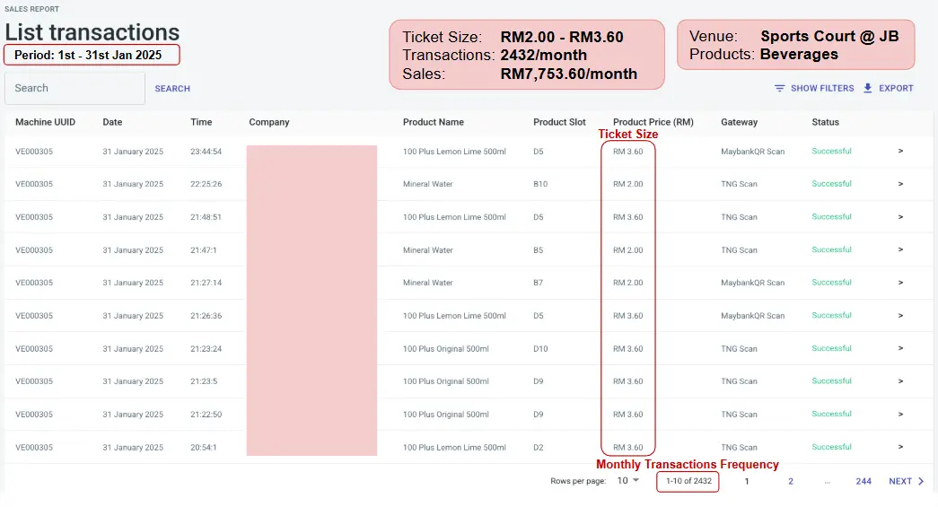The height and width of the screenshot is (507, 938).
Task: Open details arrow for 20:54:1 transaction
Action: click(900, 448)
